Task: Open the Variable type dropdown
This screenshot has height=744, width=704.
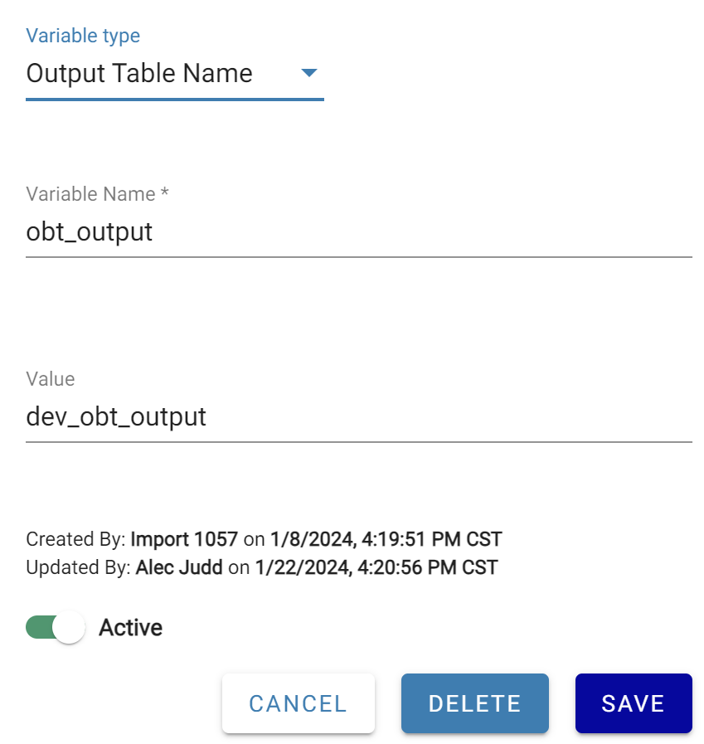Action: point(174,74)
